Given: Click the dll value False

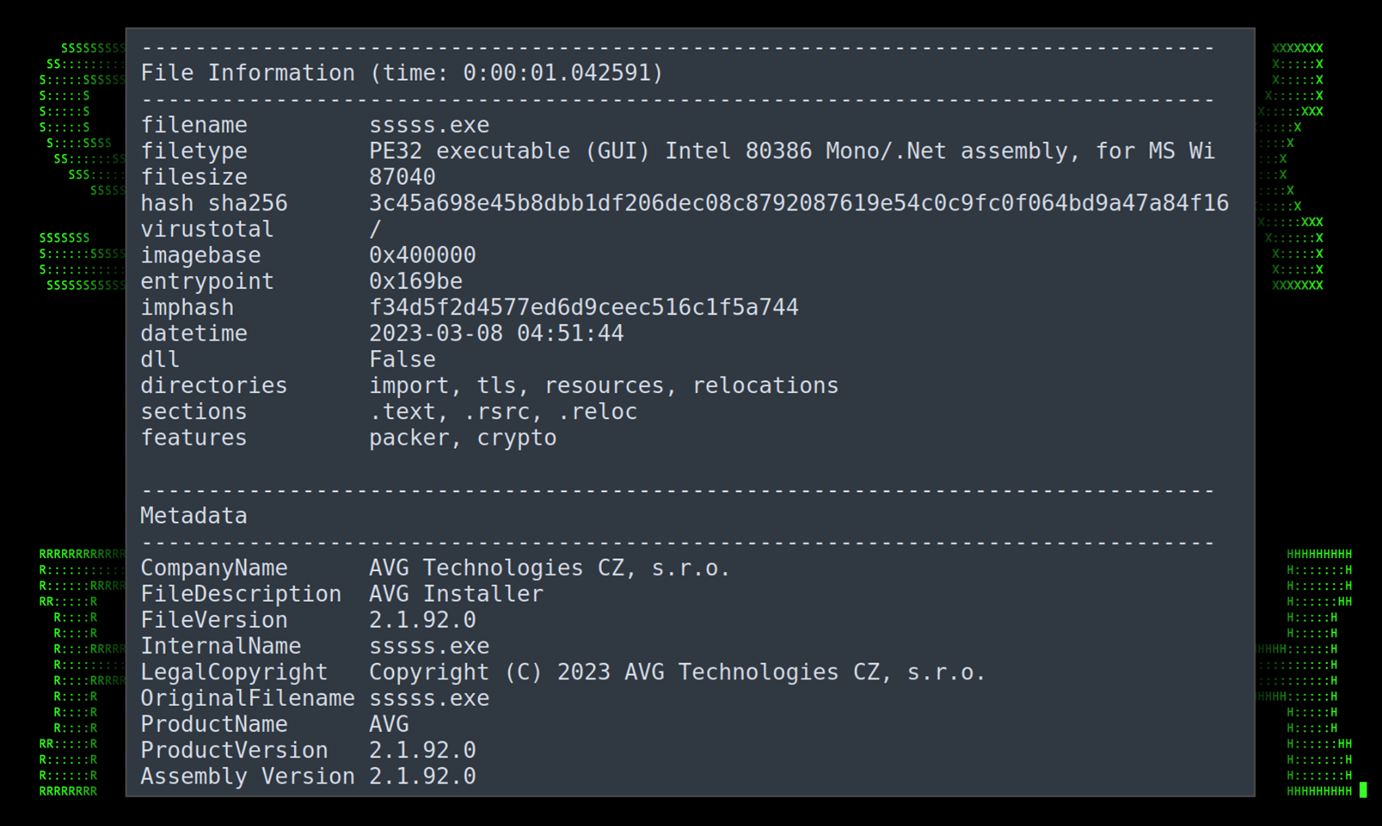Looking at the screenshot, I should 402,359.
